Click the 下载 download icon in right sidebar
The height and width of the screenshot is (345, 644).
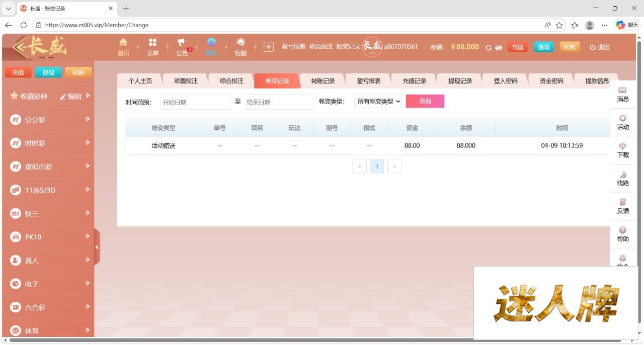[x=623, y=146]
